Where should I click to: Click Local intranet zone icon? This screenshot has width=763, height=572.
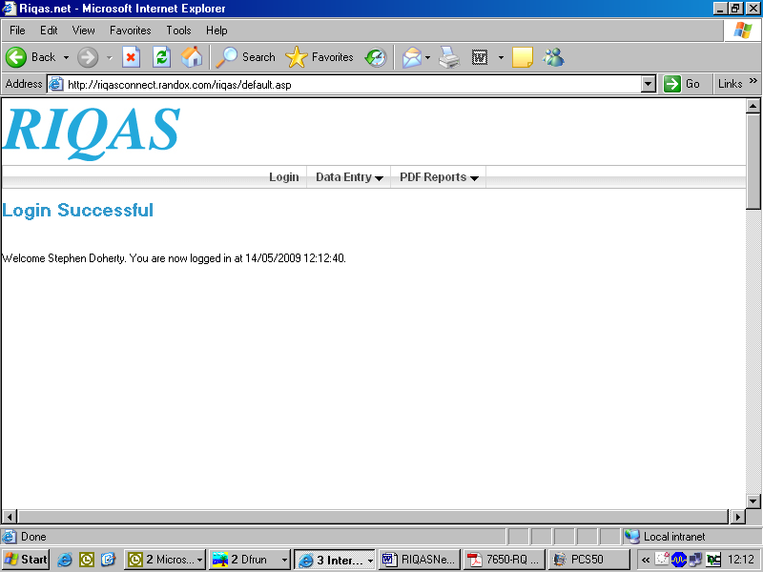(x=632, y=537)
